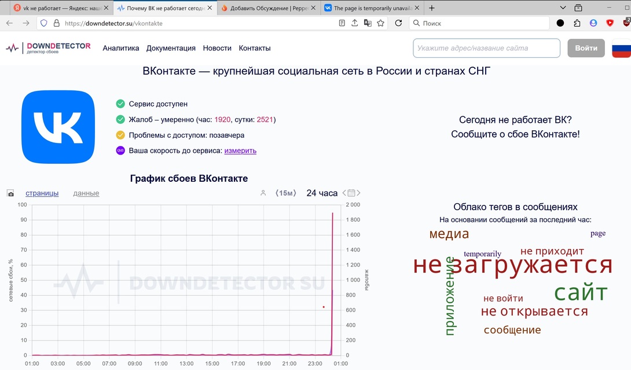Click the browser Поиск search box
This screenshot has height=370, width=631.
(480, 23)
